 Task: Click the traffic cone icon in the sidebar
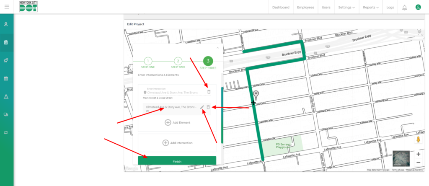[x=6, y=96]
